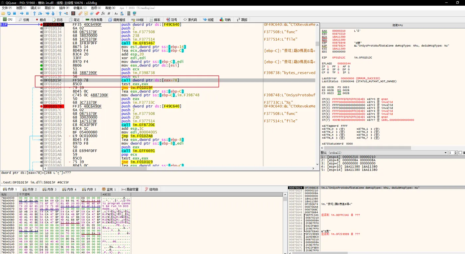
Task: Open the Patches window (band-aid icon)
Action: tap(80, 14)
